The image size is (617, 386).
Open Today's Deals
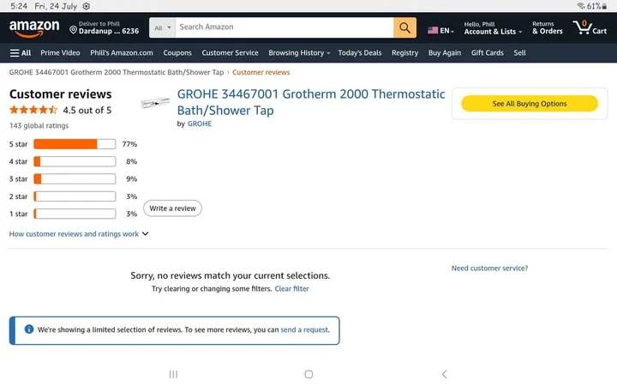click(360, 53)
